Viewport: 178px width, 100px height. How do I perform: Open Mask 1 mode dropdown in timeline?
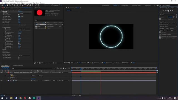[34, 76]
